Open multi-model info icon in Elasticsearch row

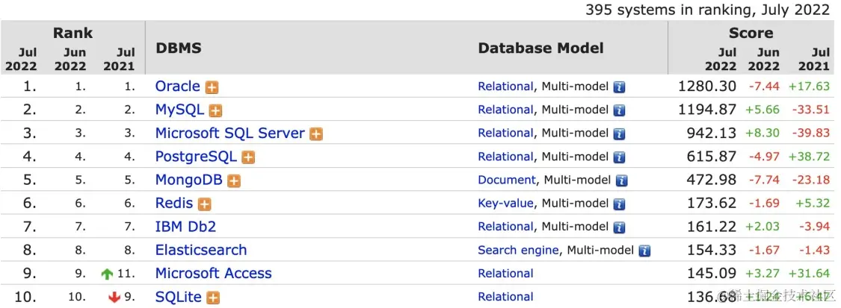coord(644,251)
